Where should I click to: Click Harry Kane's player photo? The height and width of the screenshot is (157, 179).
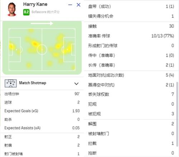(12, 9)
